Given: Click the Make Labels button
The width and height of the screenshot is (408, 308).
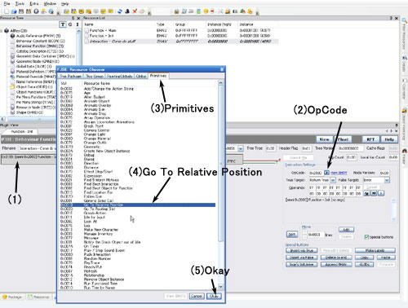Looking at the screenshot, I should (x=375, y=250).
